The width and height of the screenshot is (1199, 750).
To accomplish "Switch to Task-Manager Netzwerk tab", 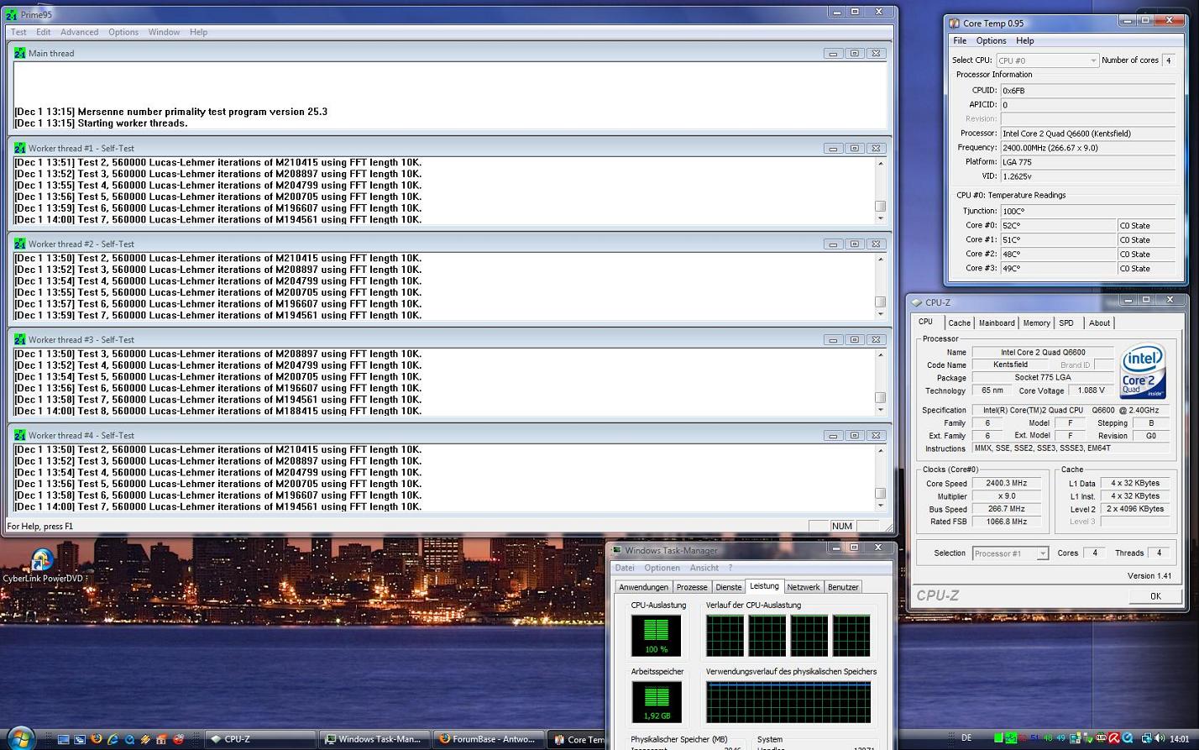I will coord(803,587).
